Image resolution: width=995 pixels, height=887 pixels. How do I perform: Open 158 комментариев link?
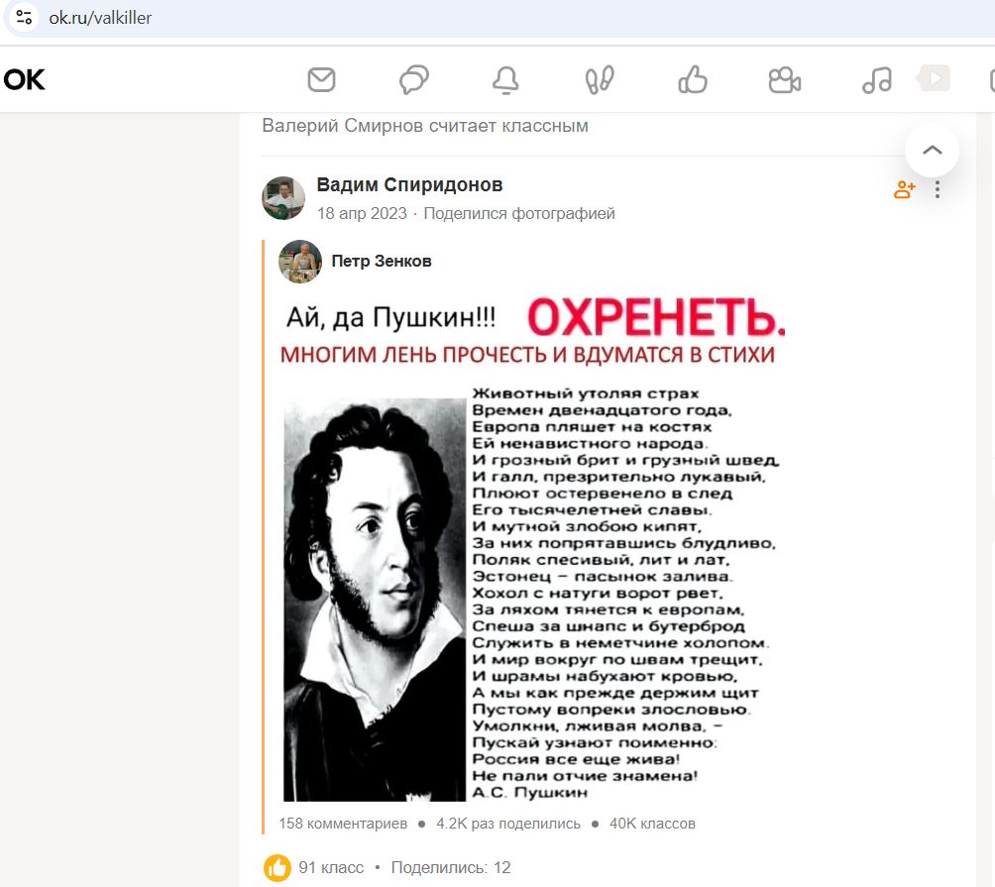pyautogui.click(x=343, y=824)
